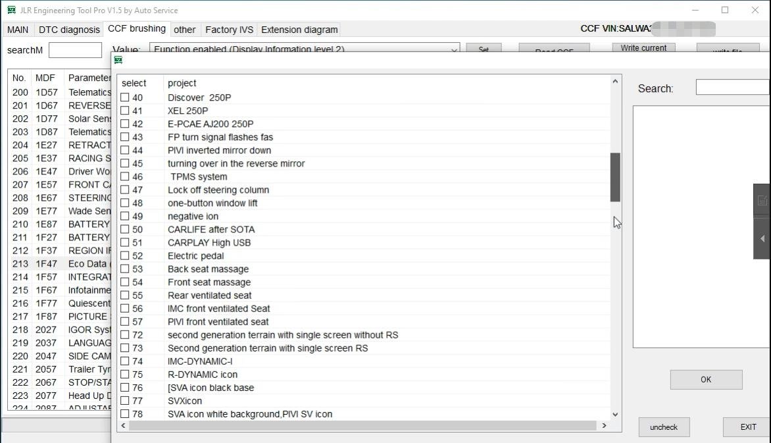Click the JLR Engineering Tool title bar icon

(11, 10)
